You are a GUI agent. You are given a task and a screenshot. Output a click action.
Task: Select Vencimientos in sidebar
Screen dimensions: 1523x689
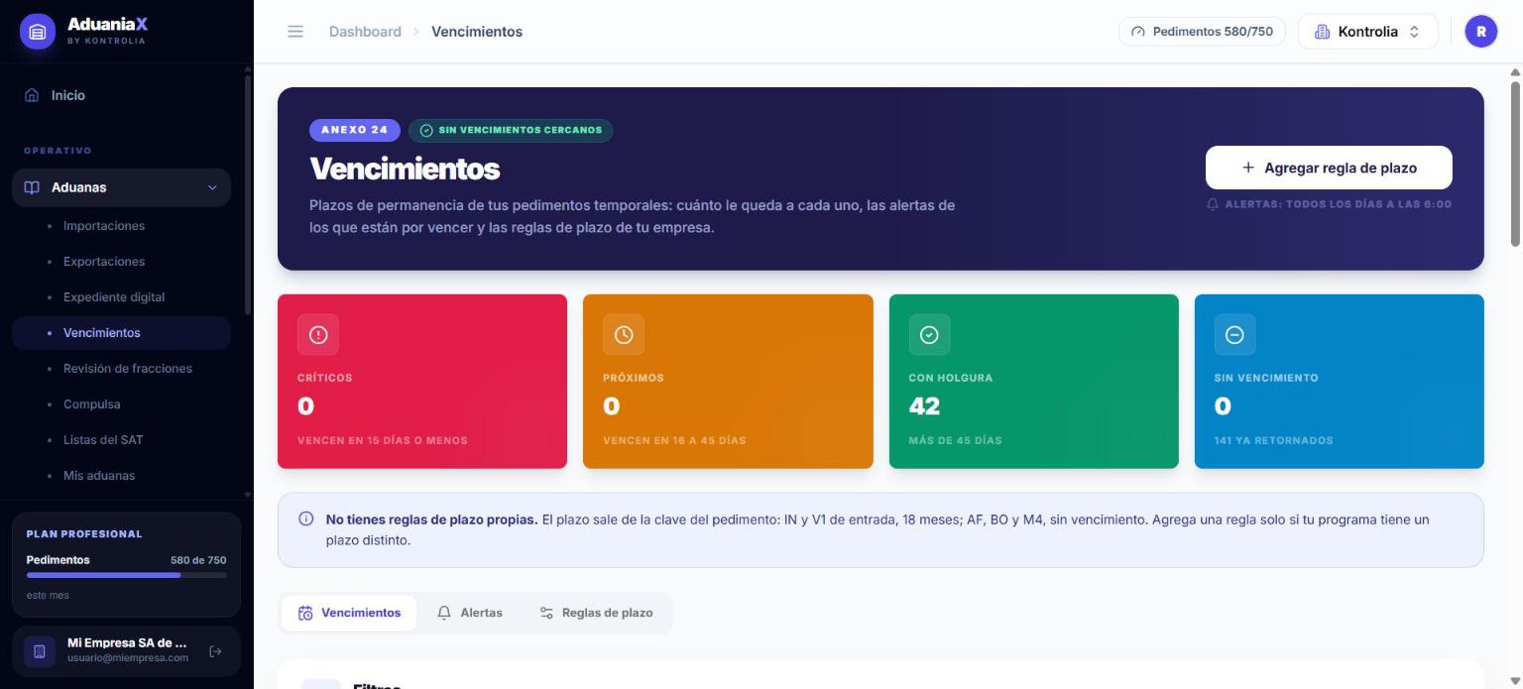[121, 333]
